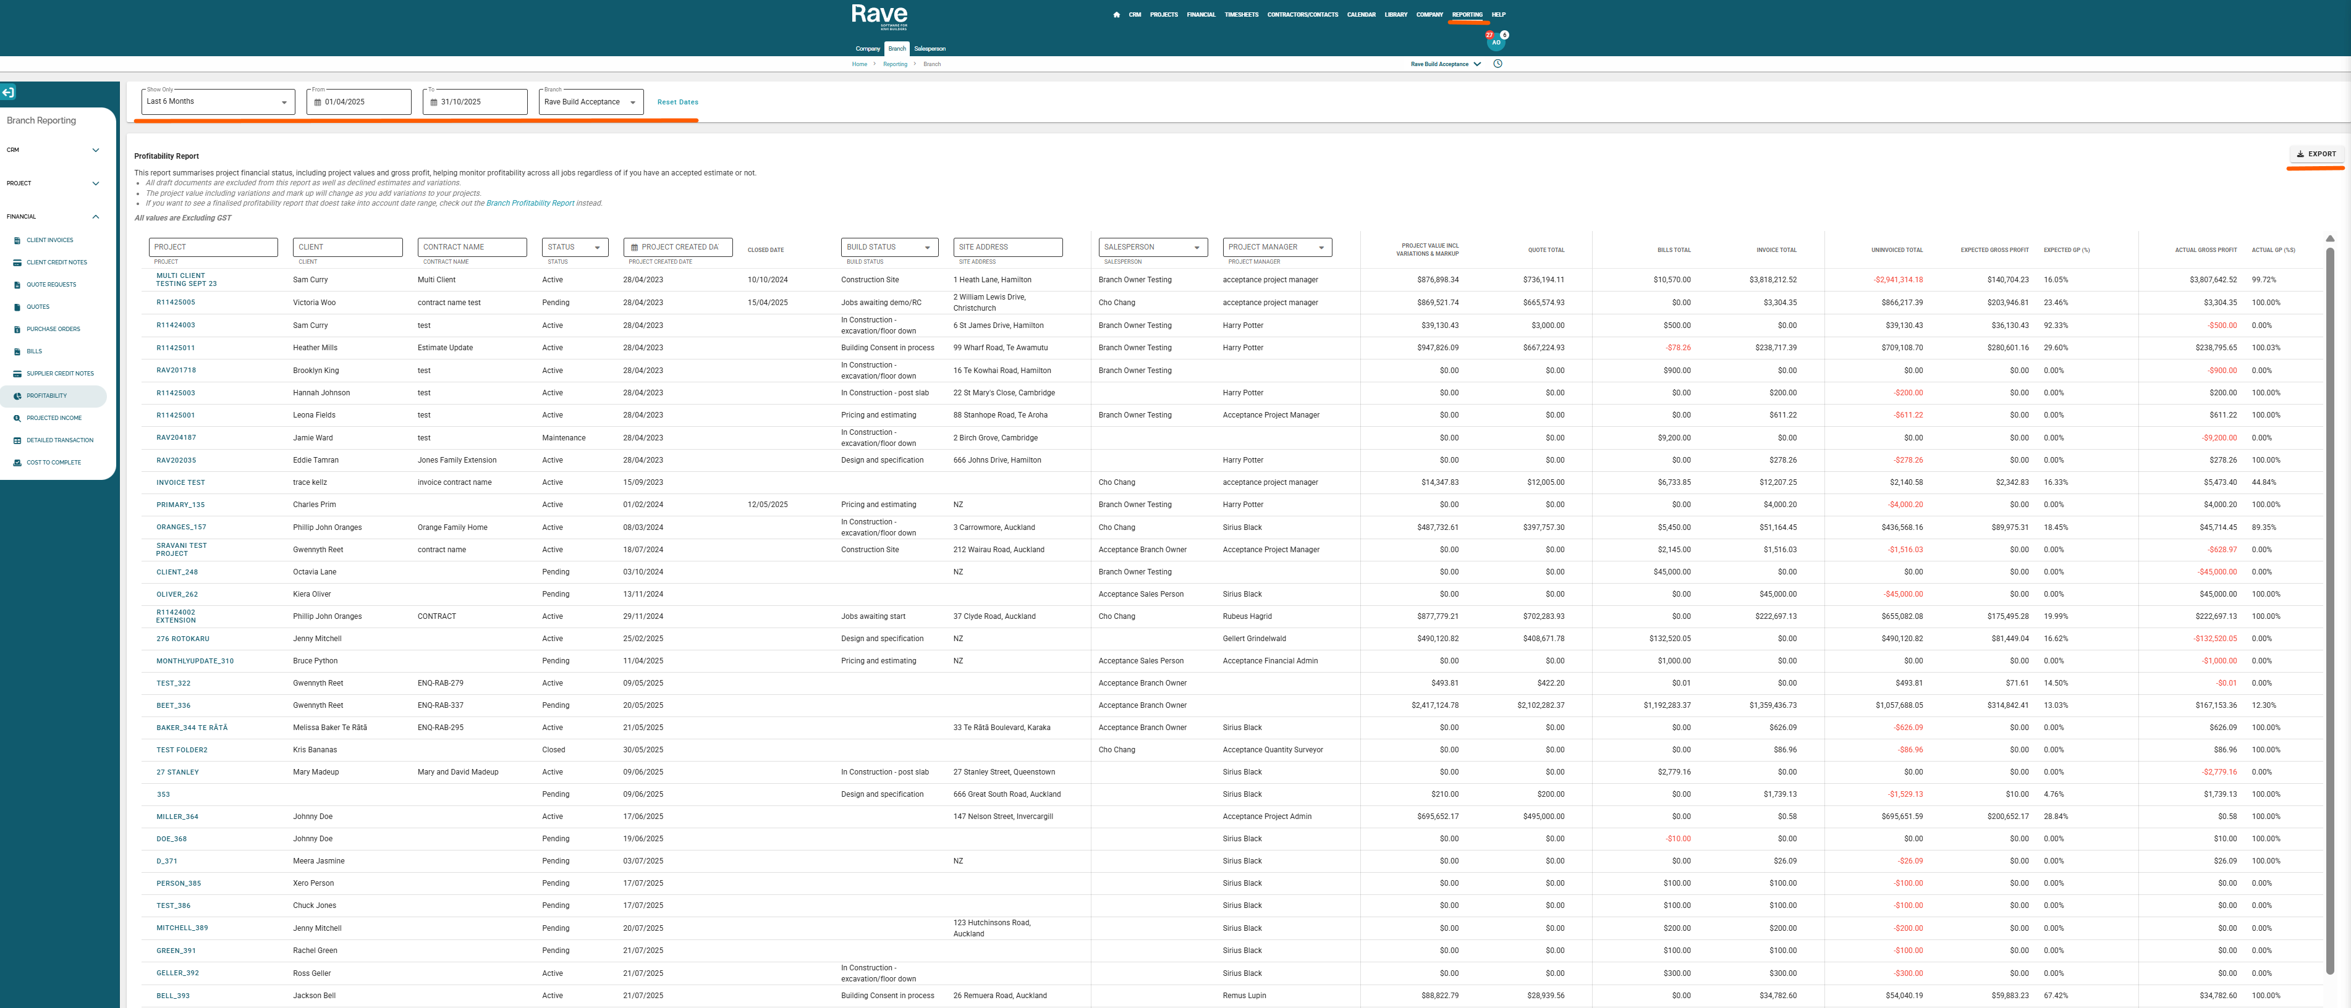Click the home icon in top navigation

pyautogui.click(x=1116, y=15)
